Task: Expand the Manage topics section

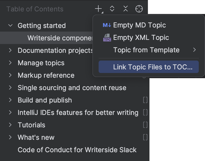Action: 10,63
